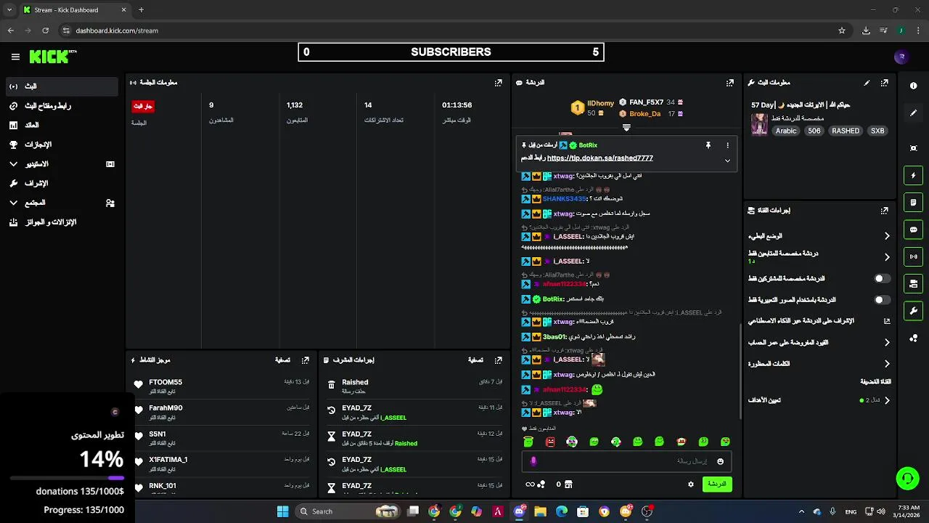Viewport: 929px width, 523px height.
Task: Open pinned message three-dot options
Action: pyautogui.click(x=727, y=145)
